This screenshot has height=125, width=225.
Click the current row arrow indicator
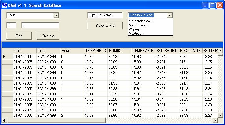pyautogui.click(x=4, y=56)
